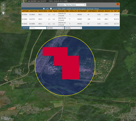Screen dimensions: 136x121
Task: Select the UTC time radio button
Action: point(44,9)
